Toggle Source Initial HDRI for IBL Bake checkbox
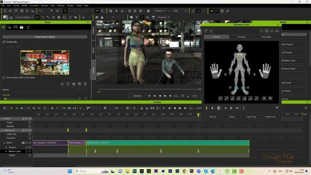Image resolution: width=311 pixels, height=175 pixels. 4,78
